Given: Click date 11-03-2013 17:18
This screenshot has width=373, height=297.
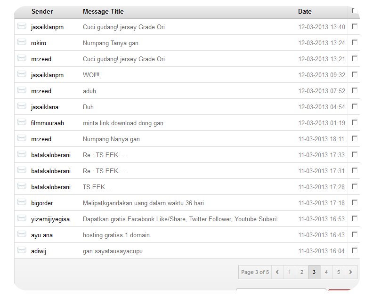Looking at the screenshot, I should coord(321,203).
